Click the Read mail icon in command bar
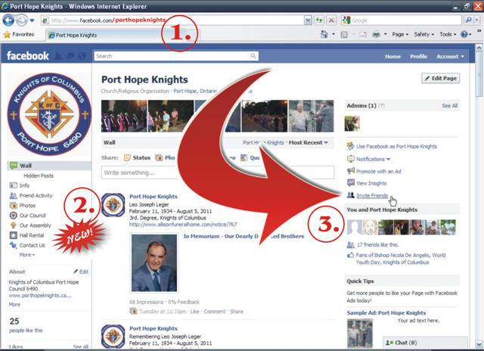Screen dimensions: 484x351 (x=363, y=34)
